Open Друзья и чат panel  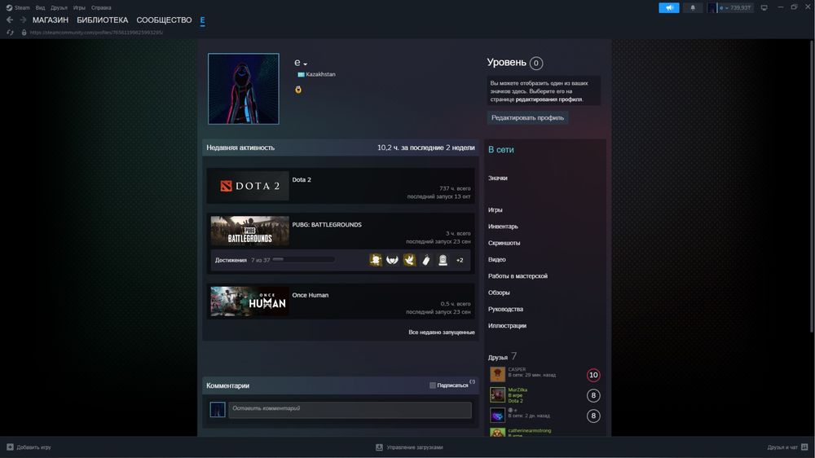coord(787,447)
